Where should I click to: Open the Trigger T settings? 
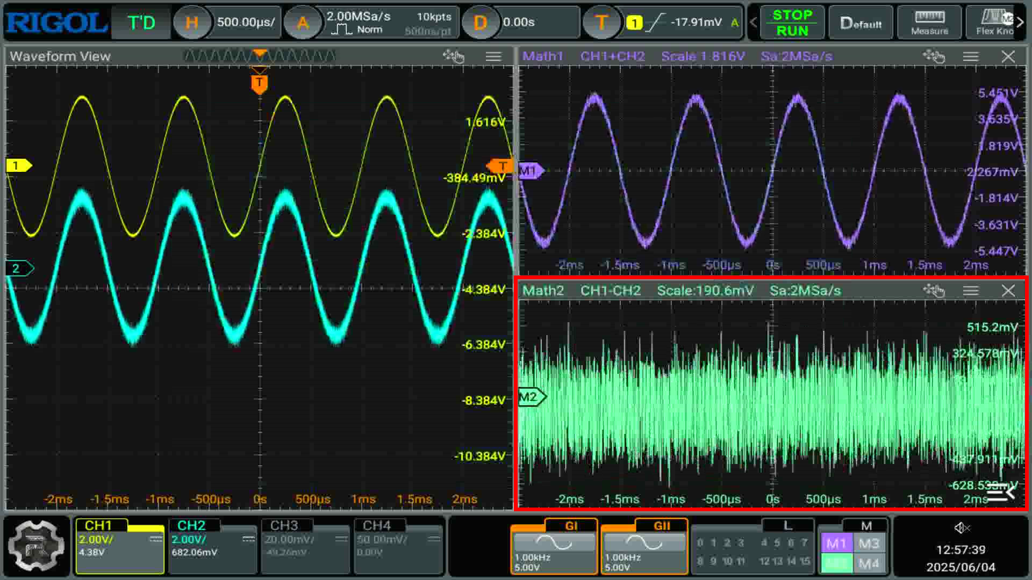click(601, 23)
